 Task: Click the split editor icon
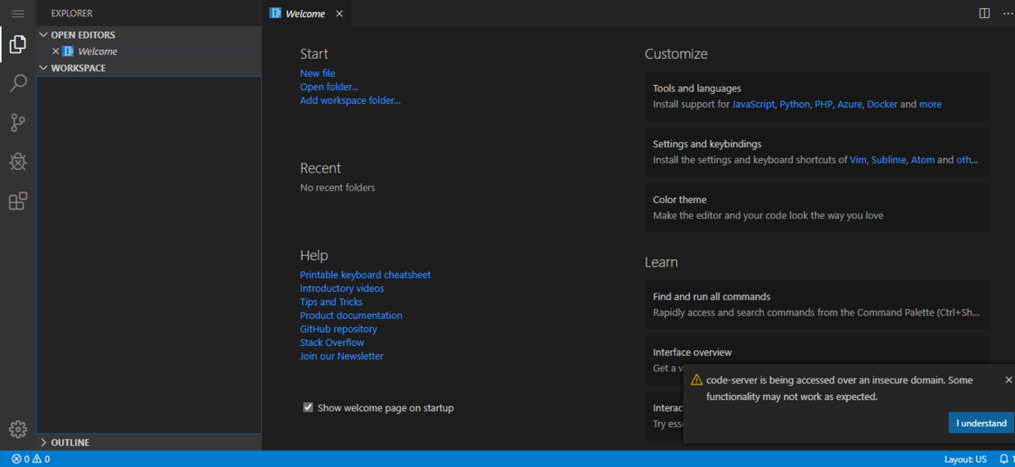point(985,13)
